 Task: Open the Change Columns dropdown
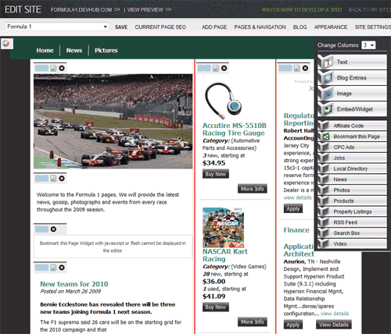pyautogui.click(x=368, y=45)
